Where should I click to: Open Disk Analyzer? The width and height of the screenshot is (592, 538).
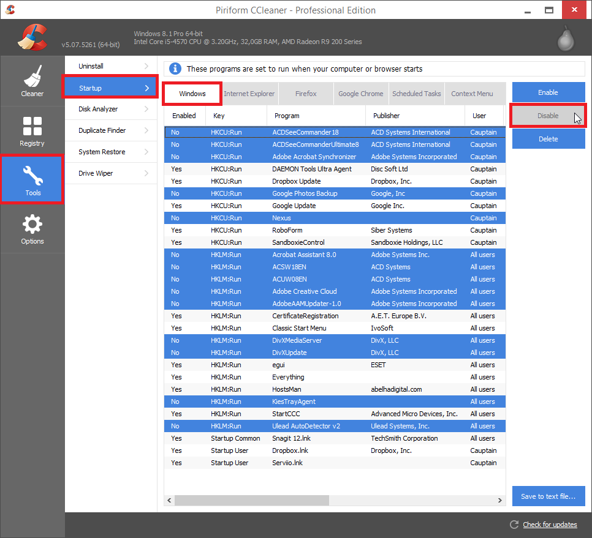(111, 109)
